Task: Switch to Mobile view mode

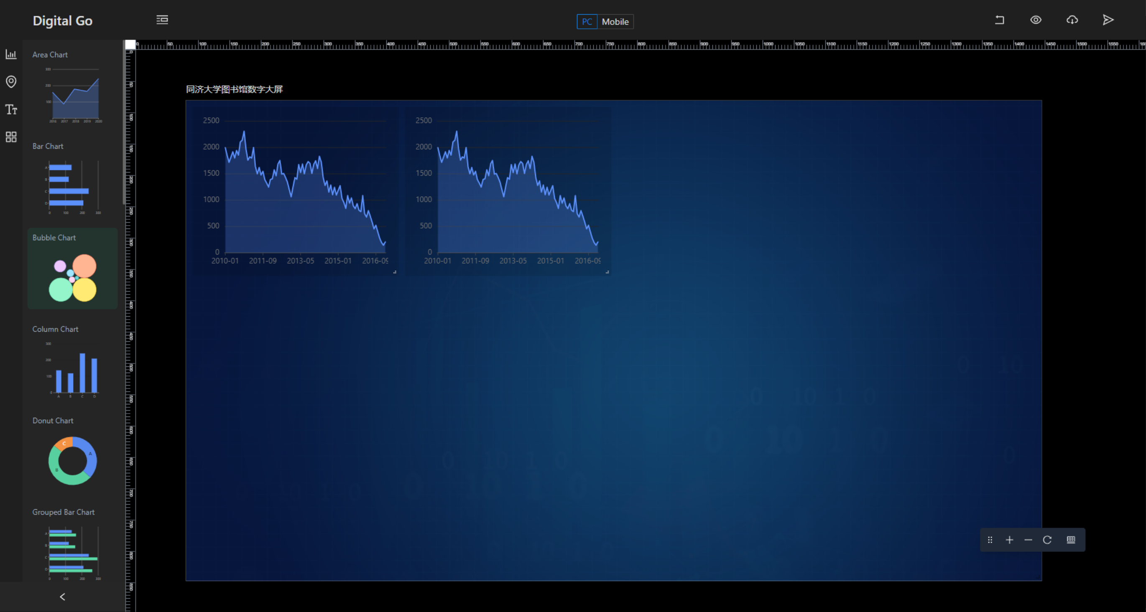Action: 615,22
